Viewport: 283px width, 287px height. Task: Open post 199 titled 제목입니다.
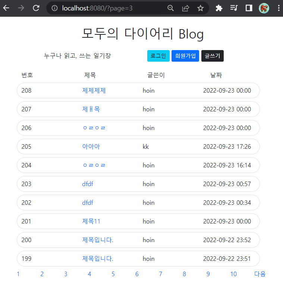click(x=98, y=259)
